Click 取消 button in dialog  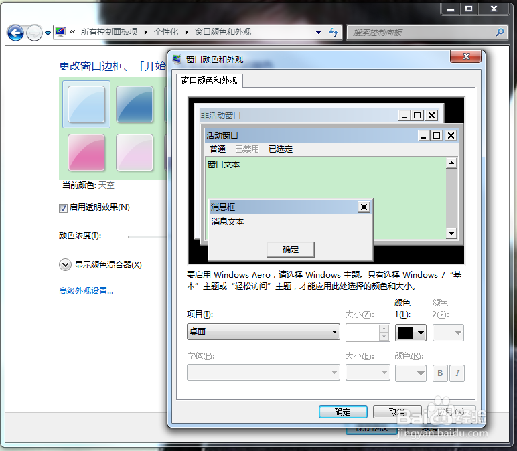point(397,412)
